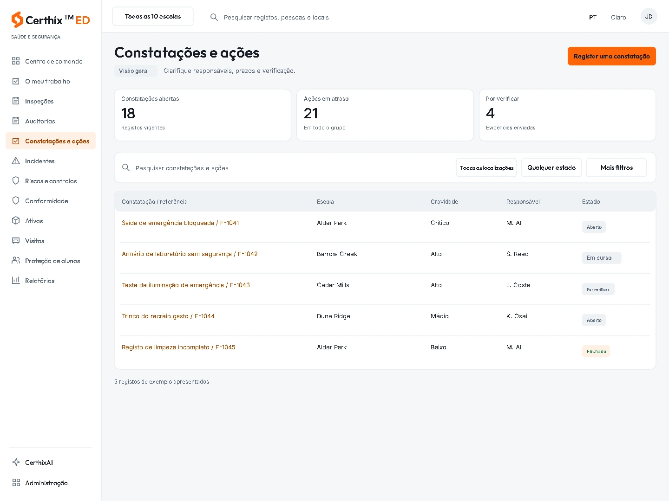
Task: Open the Qualquer estado filter
Action: click(551, 167)
